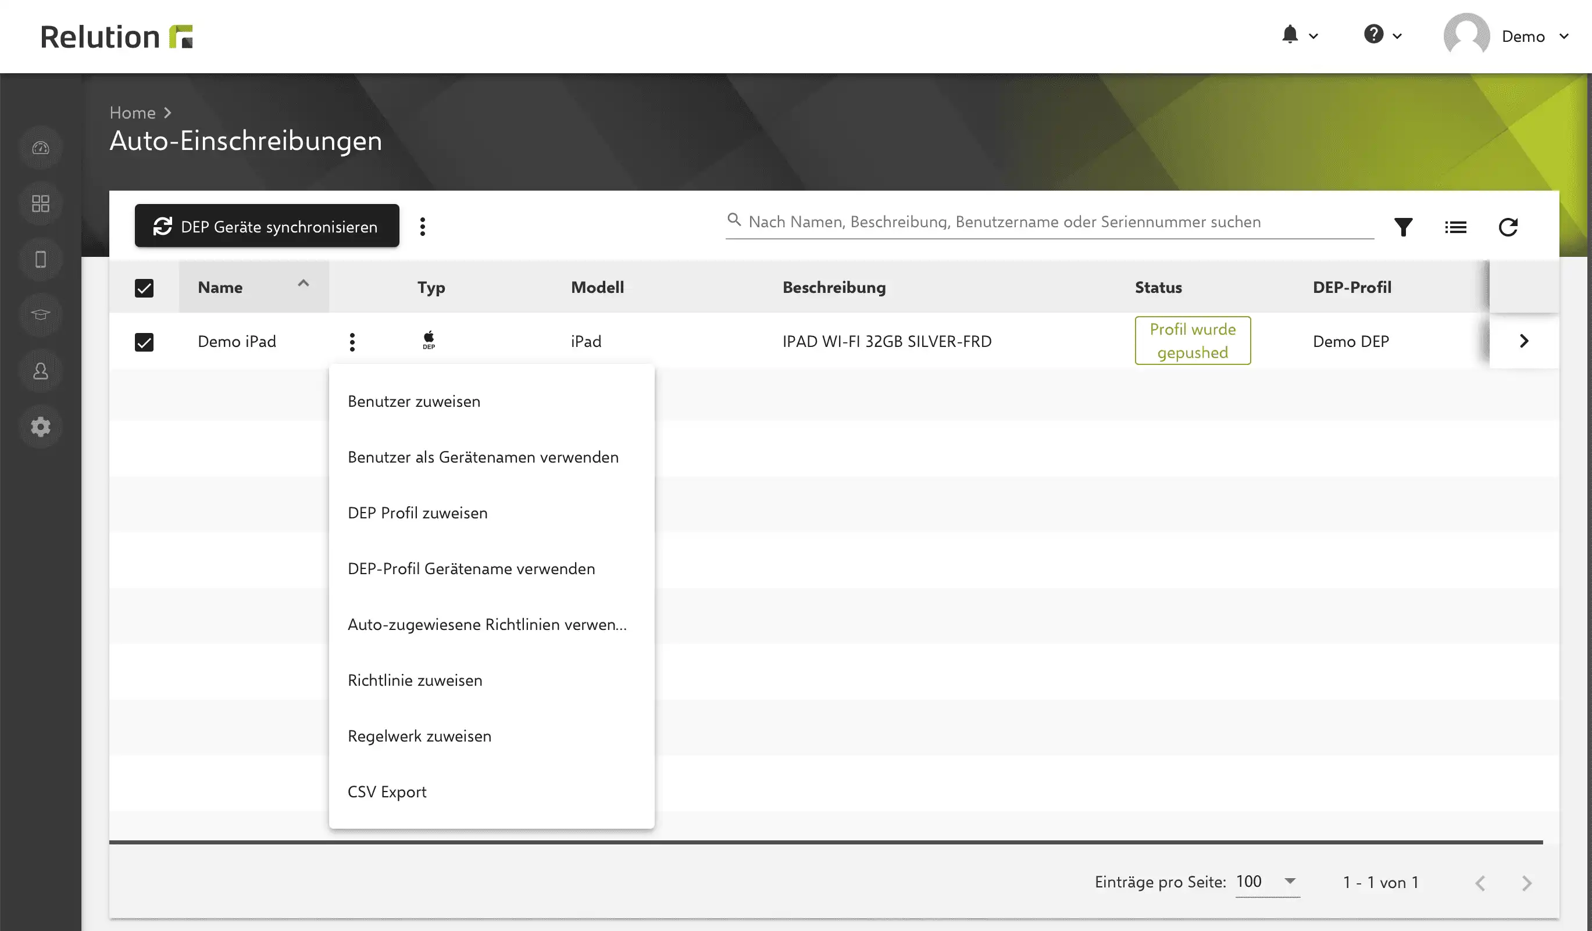Open the mobile devices icon in sidebar

[41, 259]
